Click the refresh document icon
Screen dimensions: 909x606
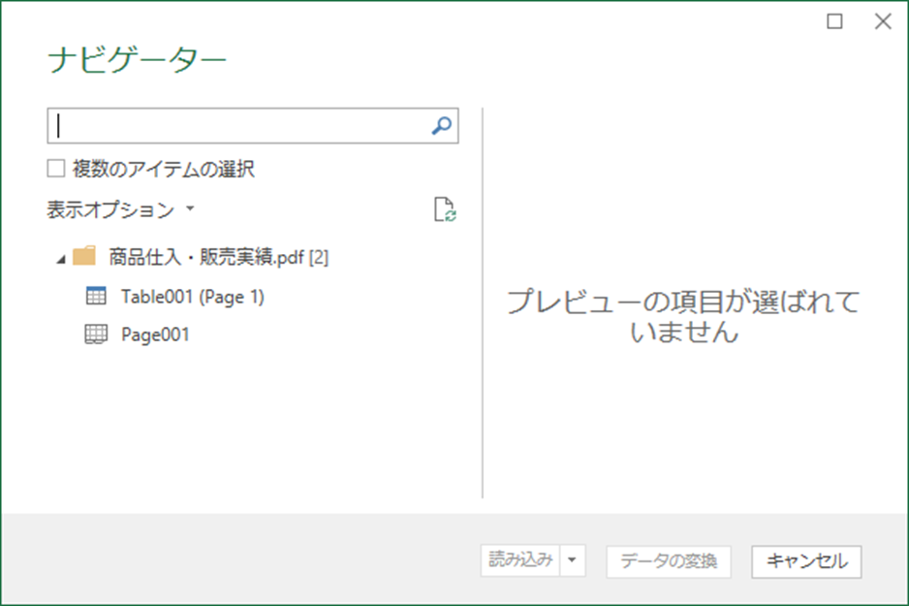(x=444, y=209)
